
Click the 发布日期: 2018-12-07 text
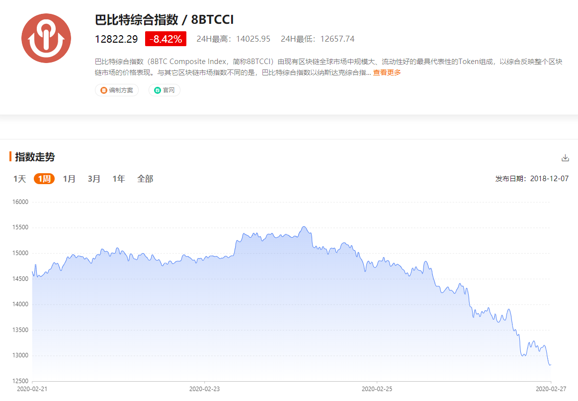532,179
